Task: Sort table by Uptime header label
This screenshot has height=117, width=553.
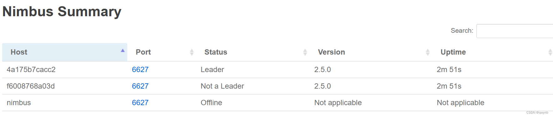Action: click(453, 52)
